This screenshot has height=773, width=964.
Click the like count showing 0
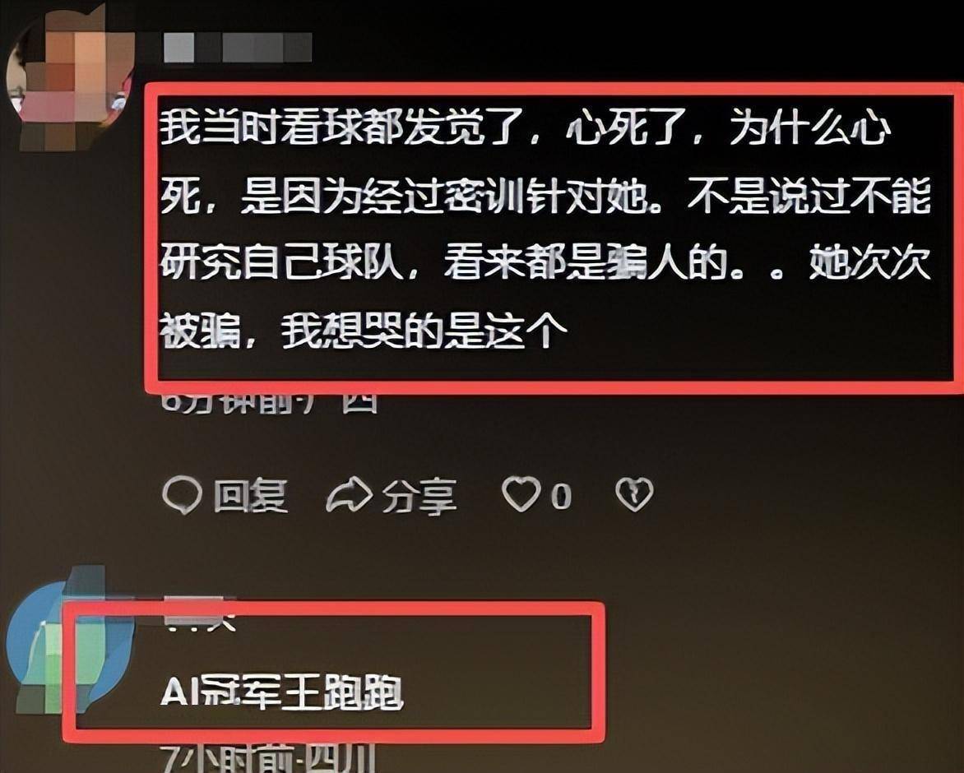(x=561, y=496)
